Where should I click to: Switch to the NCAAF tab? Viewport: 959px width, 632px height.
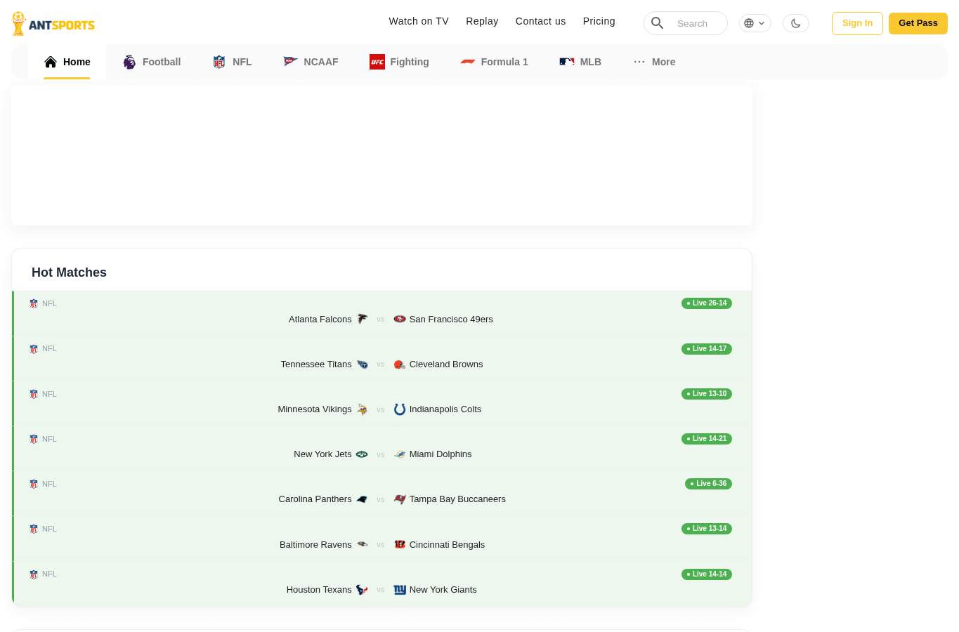tap(311, 62)
